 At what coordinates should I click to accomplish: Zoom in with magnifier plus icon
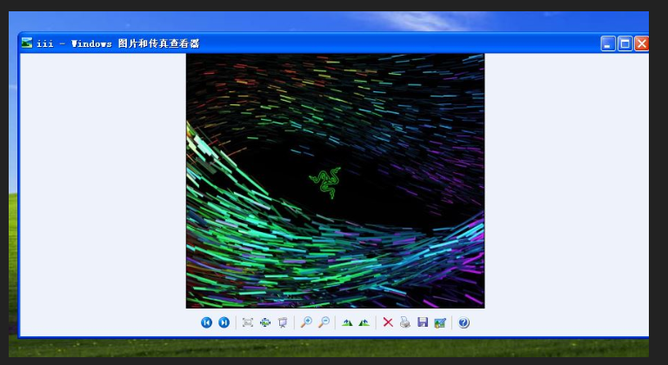pos(306,322)
